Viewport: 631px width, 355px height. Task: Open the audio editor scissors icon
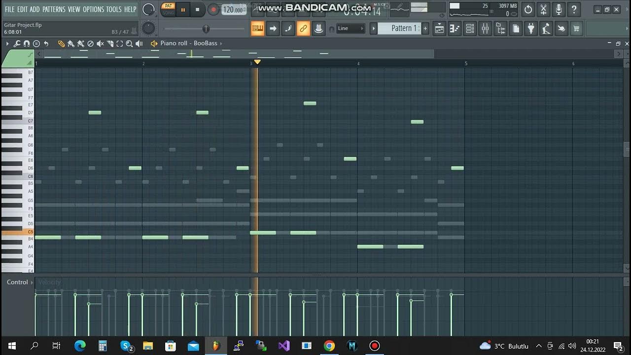click(543, 9)
